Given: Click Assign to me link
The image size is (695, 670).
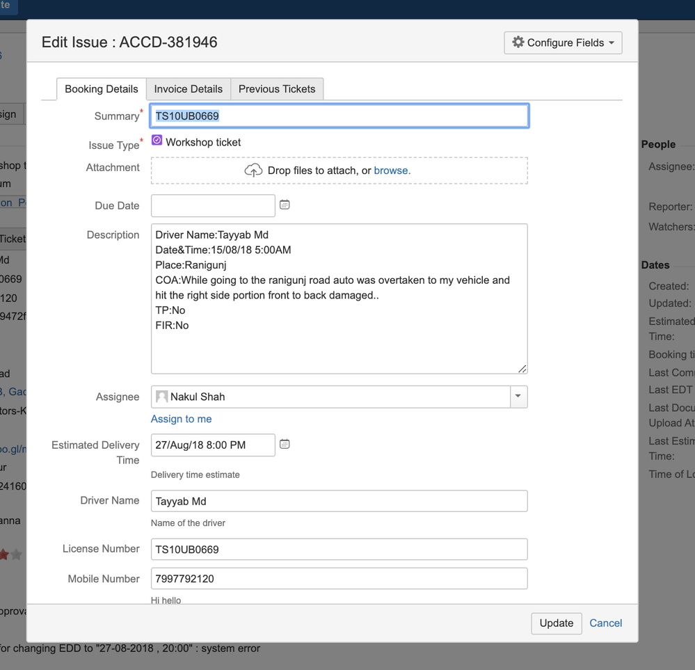Looking at the screenshot, I should [x=182, y=419].
